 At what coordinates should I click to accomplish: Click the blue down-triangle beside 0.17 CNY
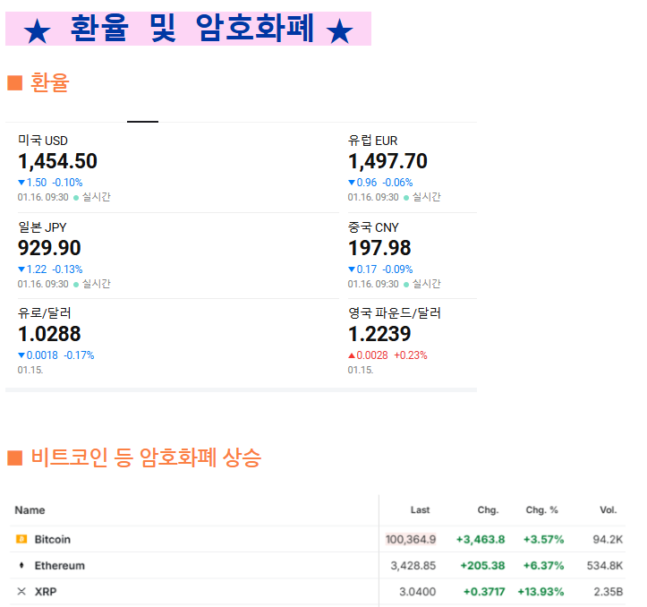pos(351,269)
